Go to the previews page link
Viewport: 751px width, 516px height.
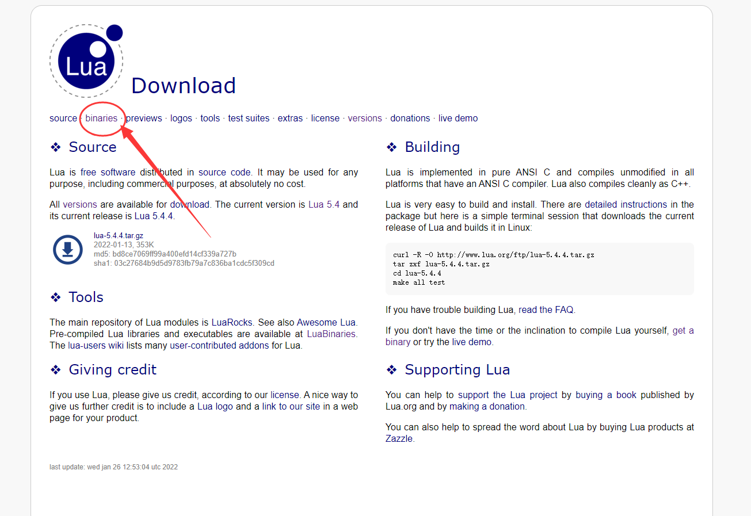[x=144, y=118]
